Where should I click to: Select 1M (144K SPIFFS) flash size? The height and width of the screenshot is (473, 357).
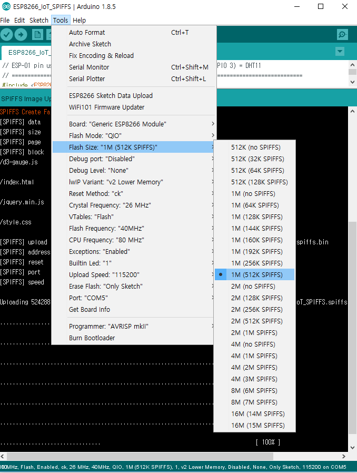(x=254, y=229)
